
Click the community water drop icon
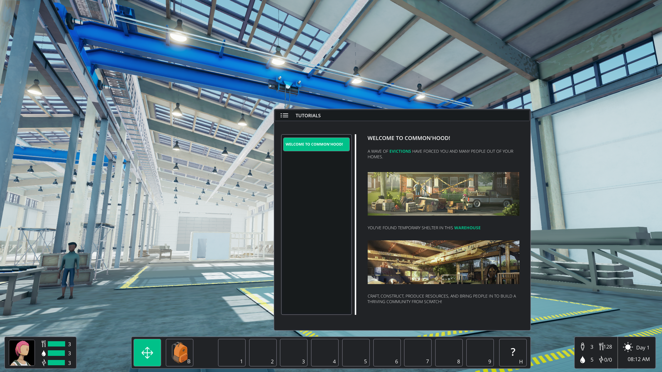pos(582,360)
